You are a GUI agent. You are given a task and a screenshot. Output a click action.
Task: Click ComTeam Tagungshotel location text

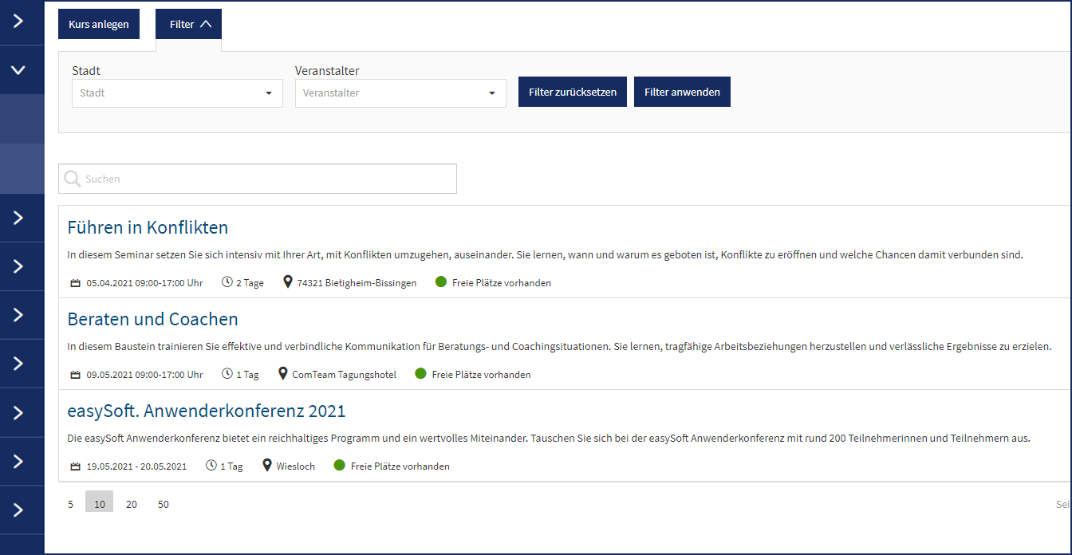(344, 375)
